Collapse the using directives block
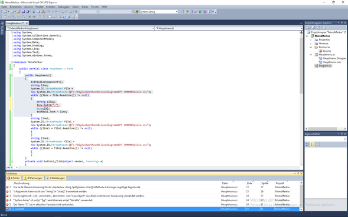Viewport: 348px width, 217px height. (12, 32)
